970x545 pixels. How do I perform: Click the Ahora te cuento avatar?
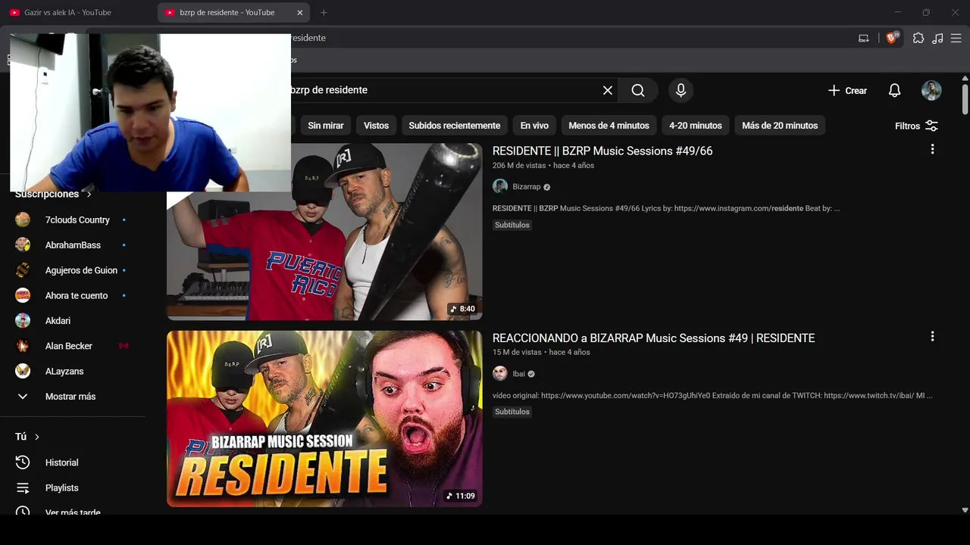coord(23,295)
